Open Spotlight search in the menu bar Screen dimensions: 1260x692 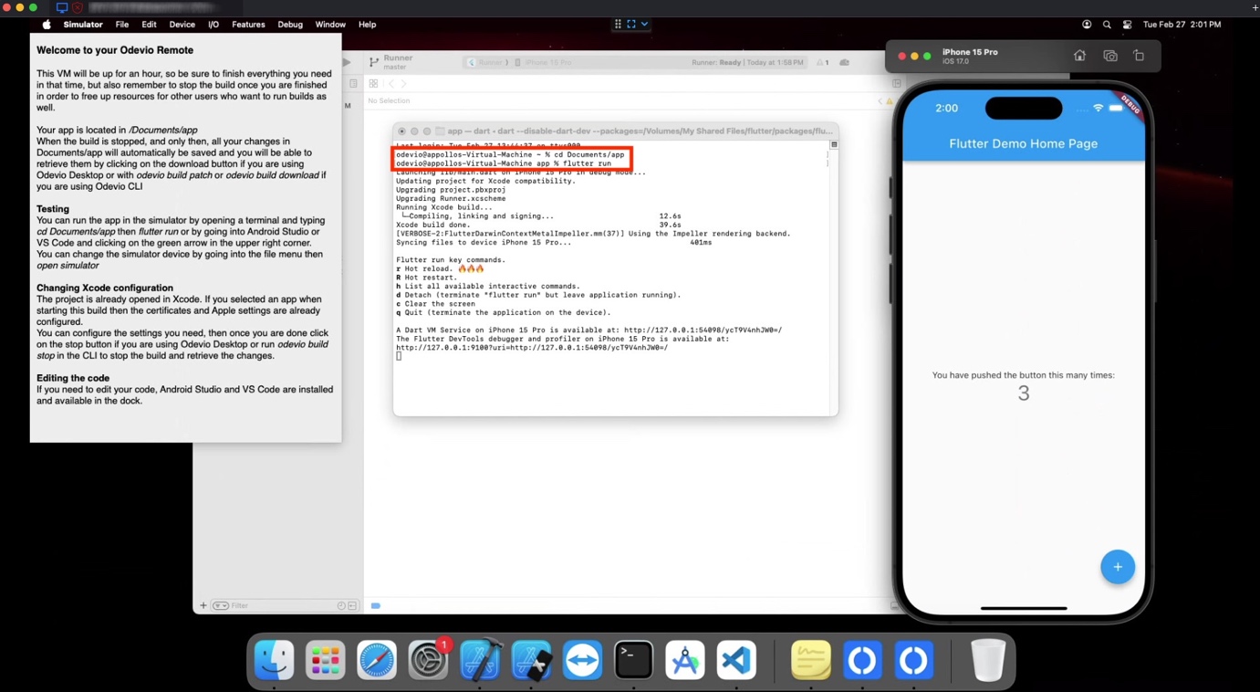1107,25
